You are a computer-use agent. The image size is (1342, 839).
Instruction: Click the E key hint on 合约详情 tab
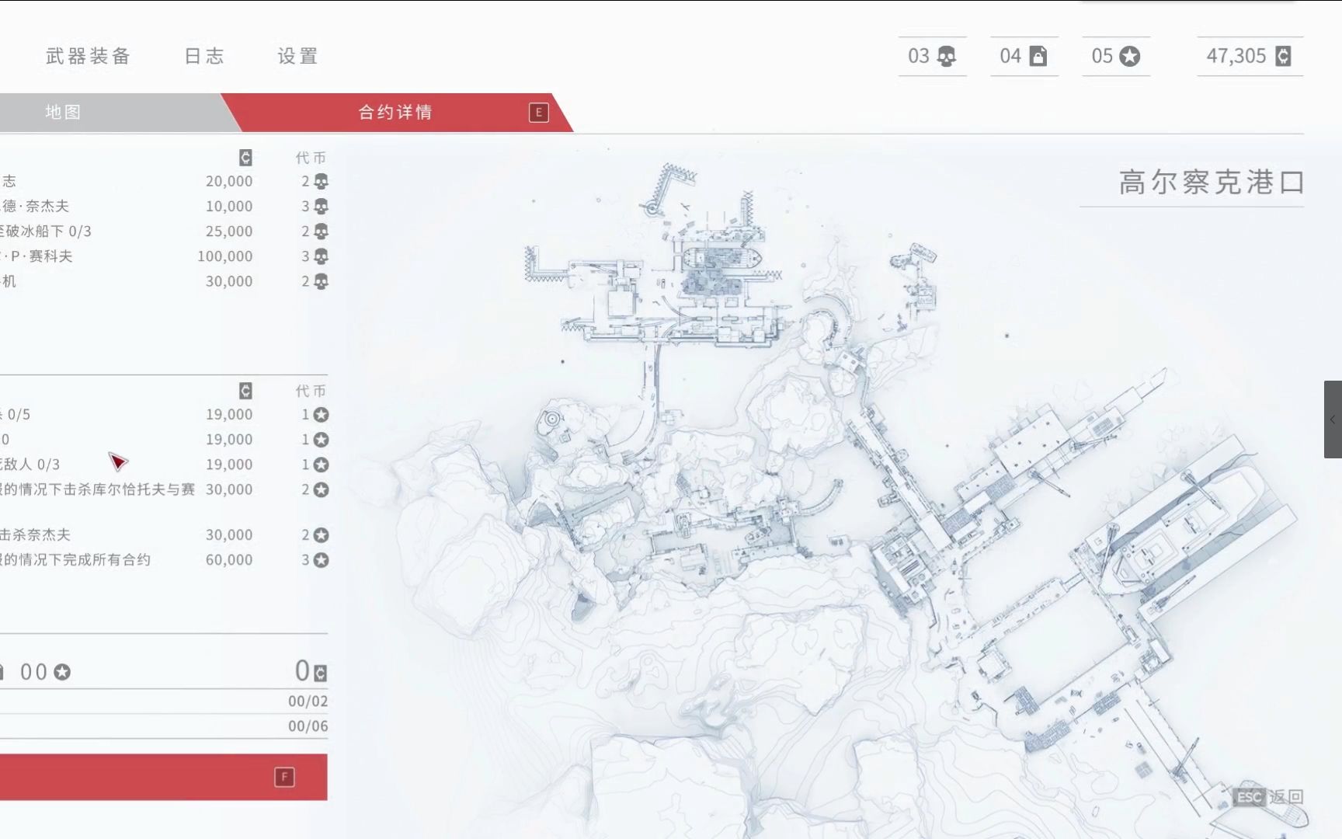(539, 112)
